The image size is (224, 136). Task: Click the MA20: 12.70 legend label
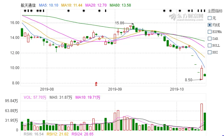[96, 5]
